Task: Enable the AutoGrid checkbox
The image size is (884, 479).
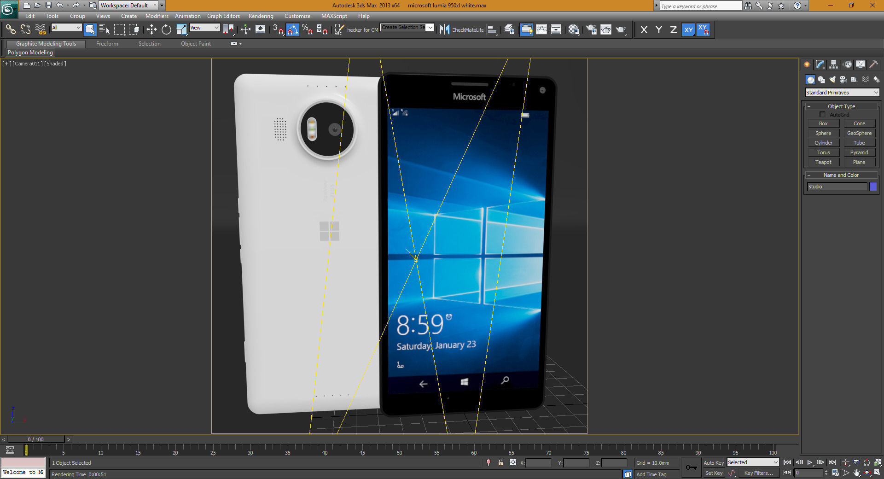Action: tap(822, 115)
